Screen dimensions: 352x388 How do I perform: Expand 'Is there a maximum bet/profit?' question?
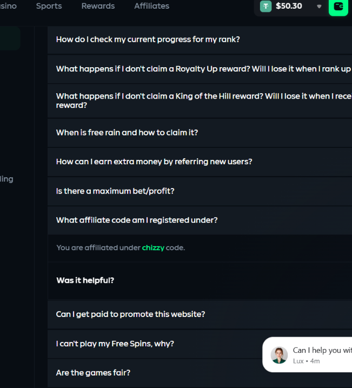pyautogui.click(x=200, y=191)
